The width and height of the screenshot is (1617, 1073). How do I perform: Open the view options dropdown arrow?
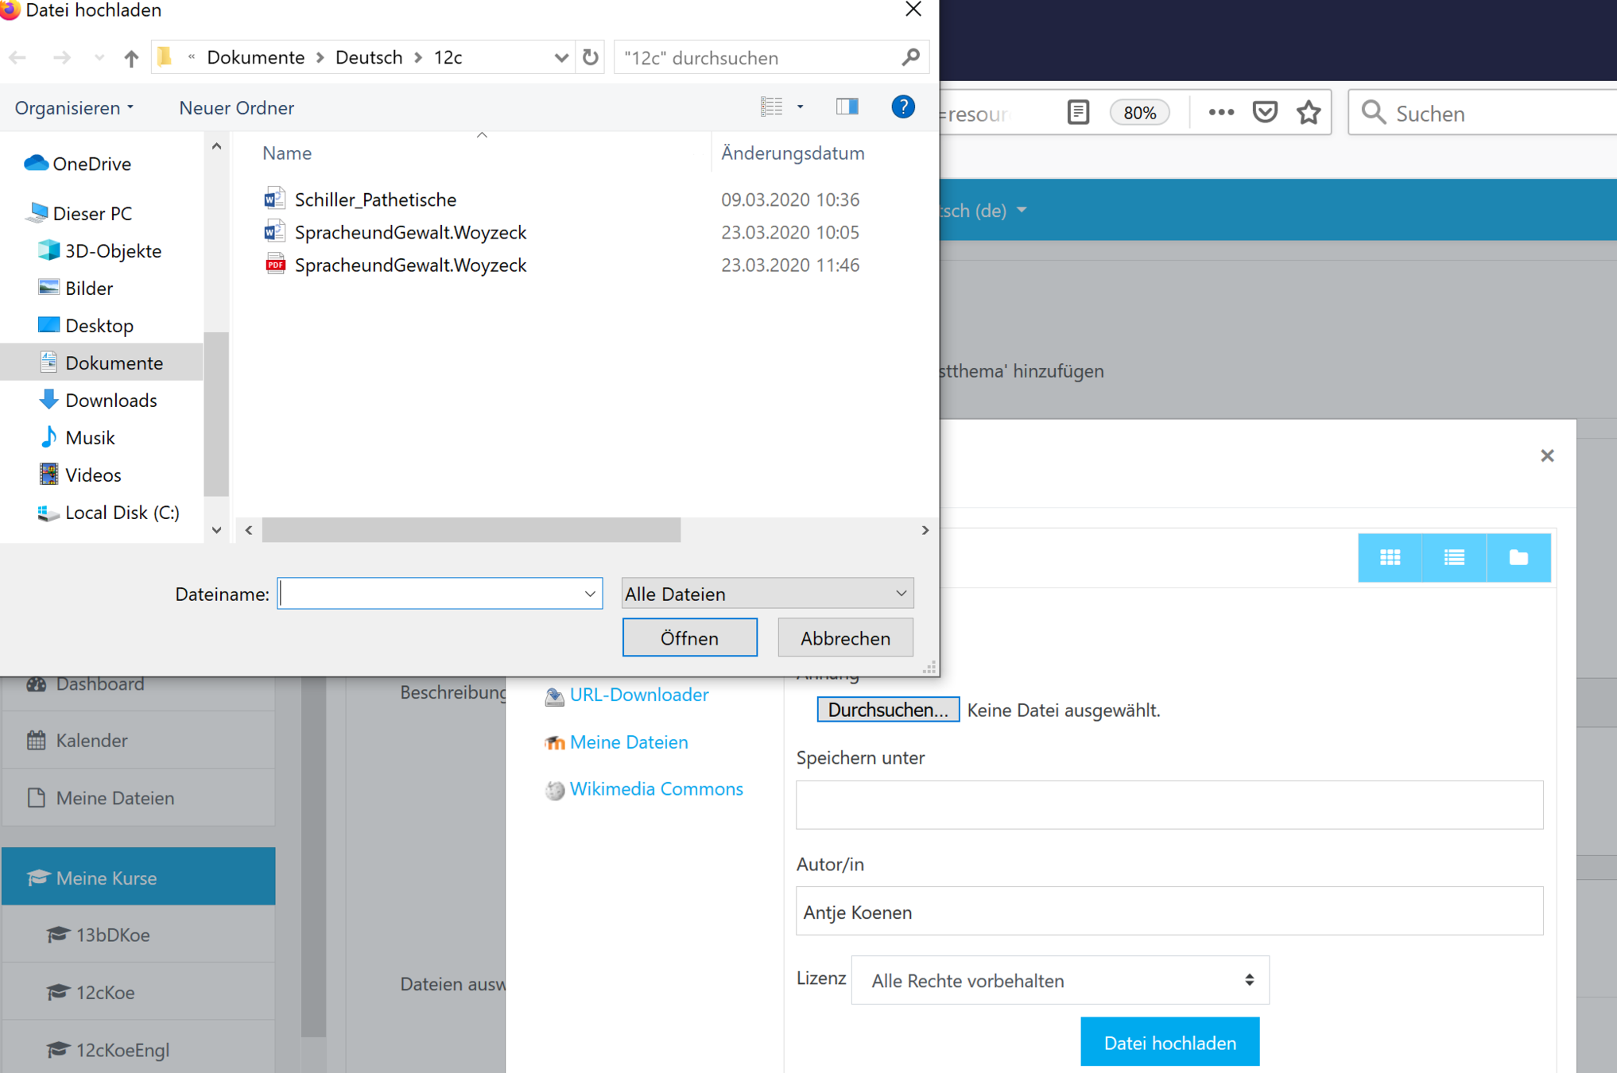(x=801, y=107)
